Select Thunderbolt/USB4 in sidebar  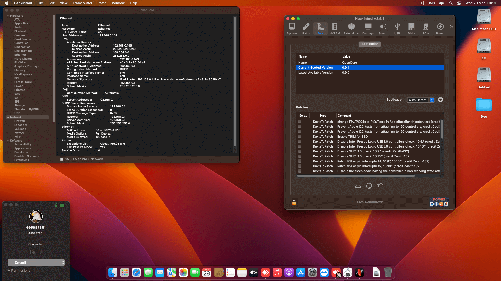click(27, 110)
